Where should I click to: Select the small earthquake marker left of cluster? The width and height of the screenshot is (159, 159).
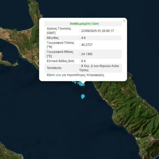tap(75, 83)
